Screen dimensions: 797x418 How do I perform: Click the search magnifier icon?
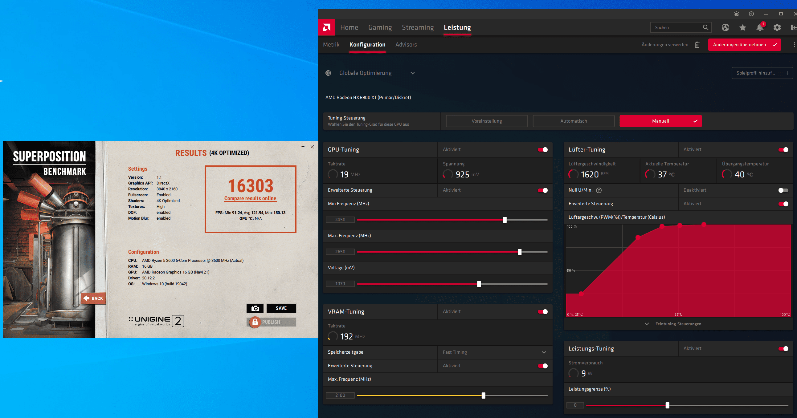705,27
